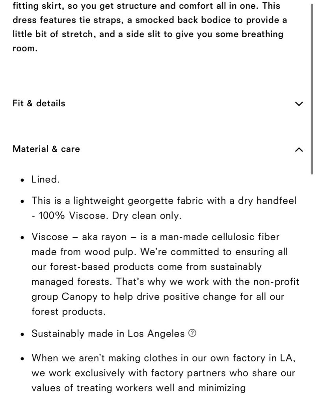Click the "Lined." bullet item
The height and width of the screenshot is (395, 316).
(x=45, y=179)
